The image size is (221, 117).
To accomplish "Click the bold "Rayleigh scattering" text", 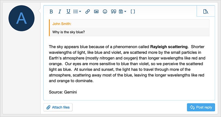I will pos(169,46).
